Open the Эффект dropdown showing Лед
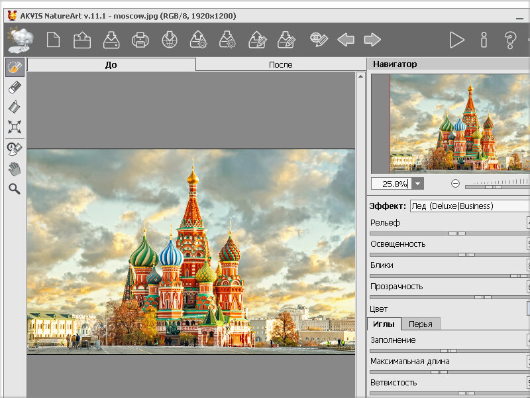The width and height of the screenshot is (530, 398). pos(470,206)
